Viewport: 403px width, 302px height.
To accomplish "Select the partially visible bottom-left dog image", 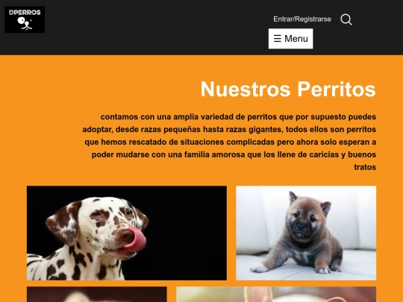I will (97, 295).
